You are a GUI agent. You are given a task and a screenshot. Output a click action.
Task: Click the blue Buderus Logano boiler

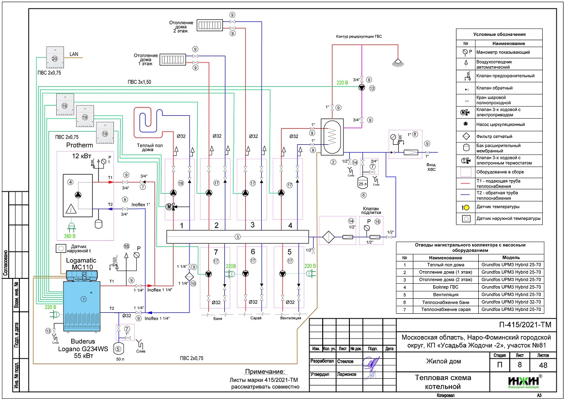(82, 305)
